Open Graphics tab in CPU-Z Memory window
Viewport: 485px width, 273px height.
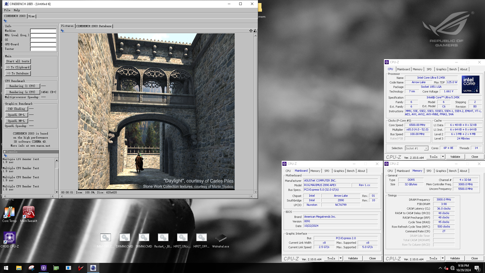[441, 171]
